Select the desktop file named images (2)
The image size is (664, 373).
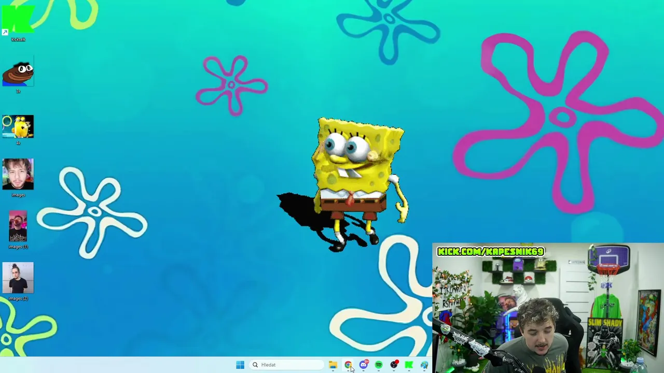18,282
